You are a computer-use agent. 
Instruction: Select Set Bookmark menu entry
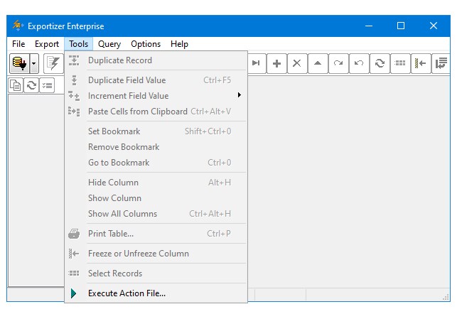point(156,131)
